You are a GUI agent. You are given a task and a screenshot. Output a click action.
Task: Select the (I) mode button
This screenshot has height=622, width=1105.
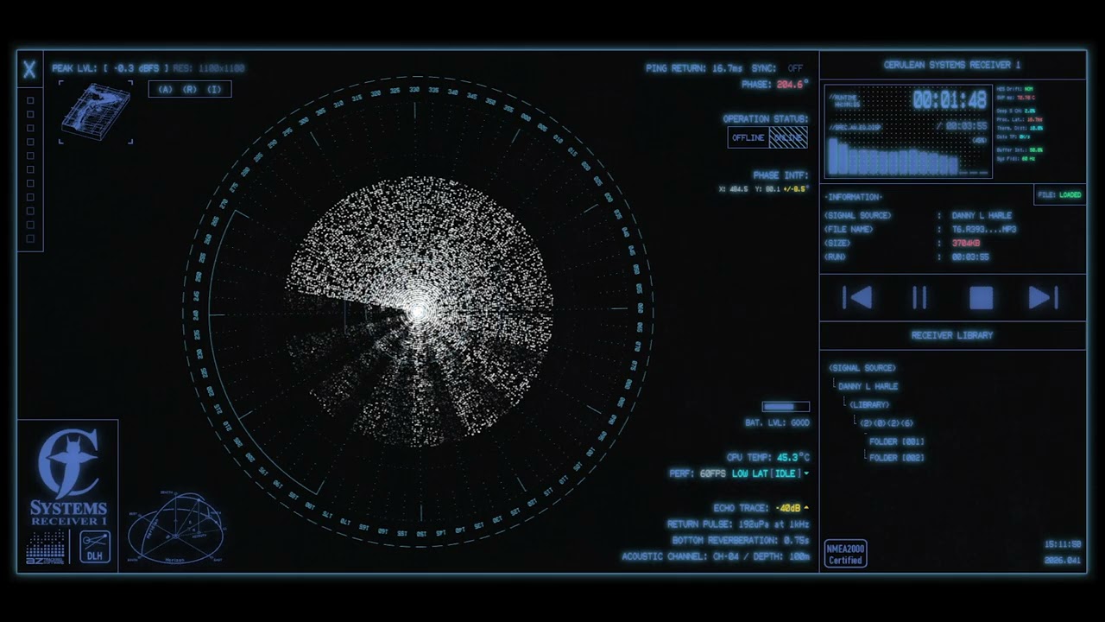tap(214, 89)
